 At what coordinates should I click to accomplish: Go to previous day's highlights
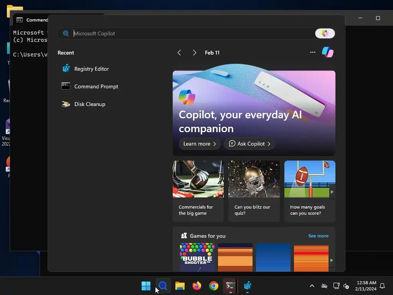coord(179,53)
